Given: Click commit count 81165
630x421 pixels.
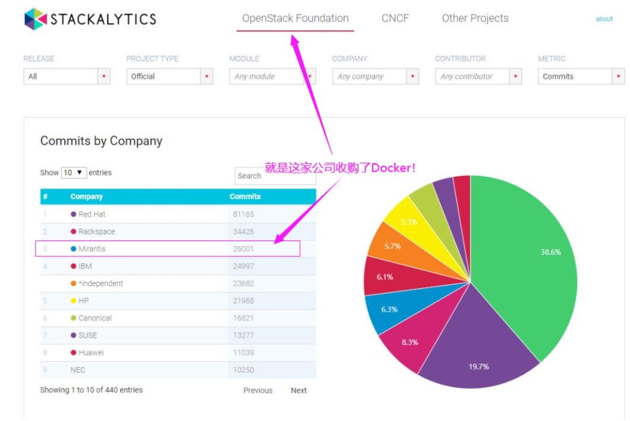Looking at the screenshot, I should [x=244, y=214].
